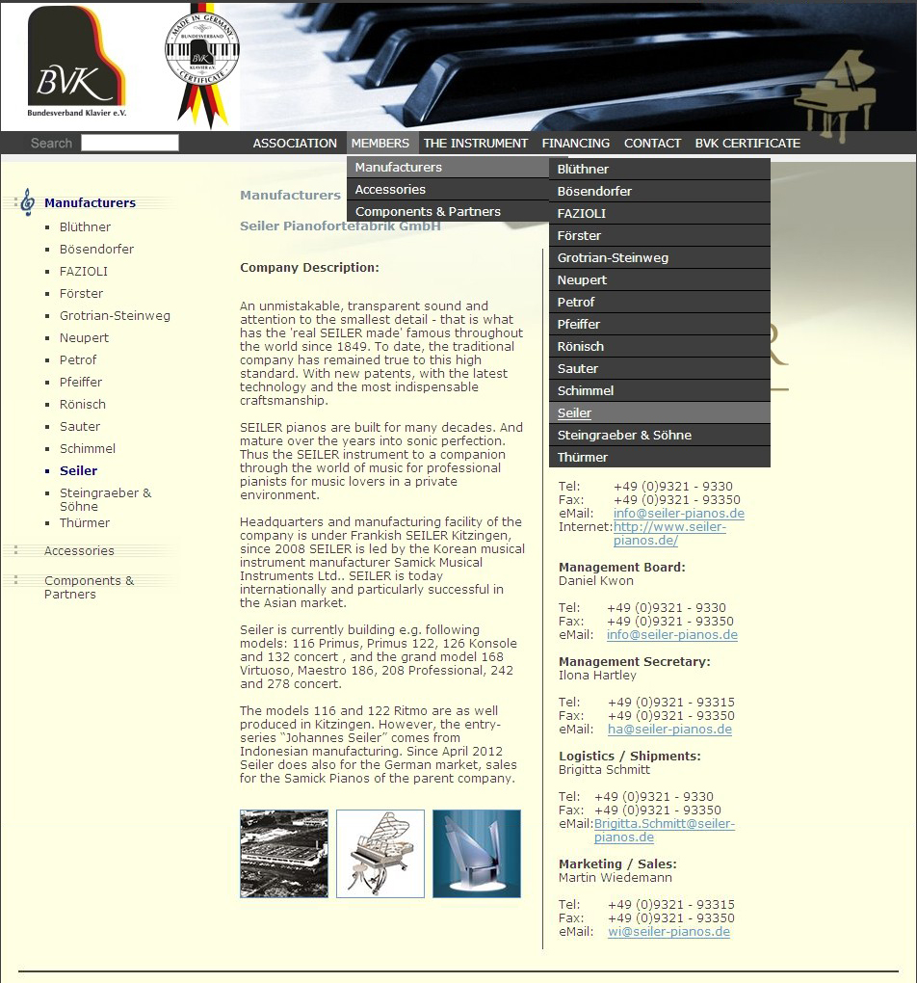Click the BVK piano logo

pos(76,63)
